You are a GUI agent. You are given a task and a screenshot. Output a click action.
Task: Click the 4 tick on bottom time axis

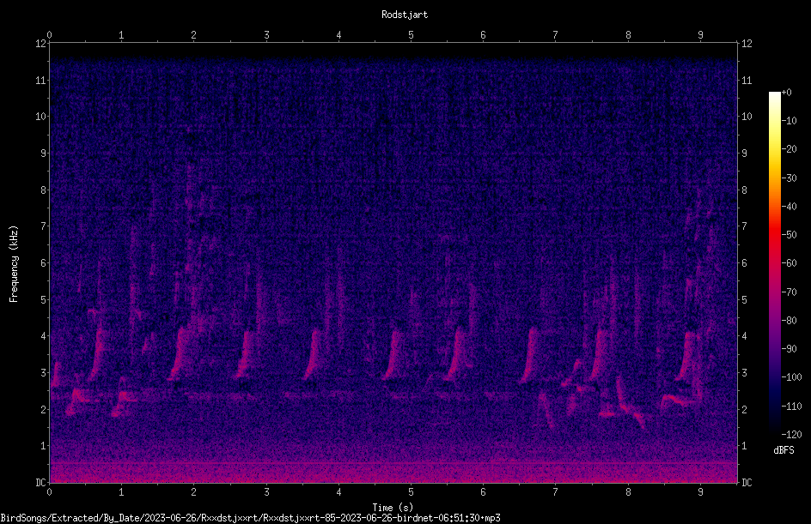coord(338,492)
